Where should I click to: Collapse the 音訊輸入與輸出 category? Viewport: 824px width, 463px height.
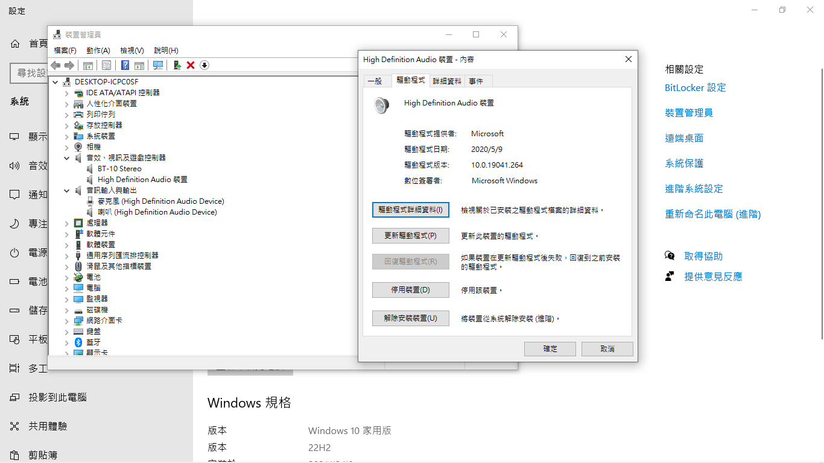66,191
